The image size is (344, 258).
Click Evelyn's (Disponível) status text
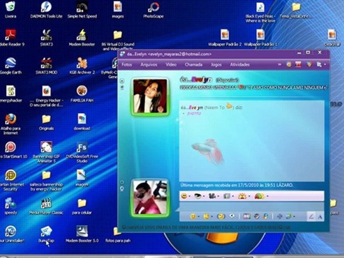click(x=227, y=80)
